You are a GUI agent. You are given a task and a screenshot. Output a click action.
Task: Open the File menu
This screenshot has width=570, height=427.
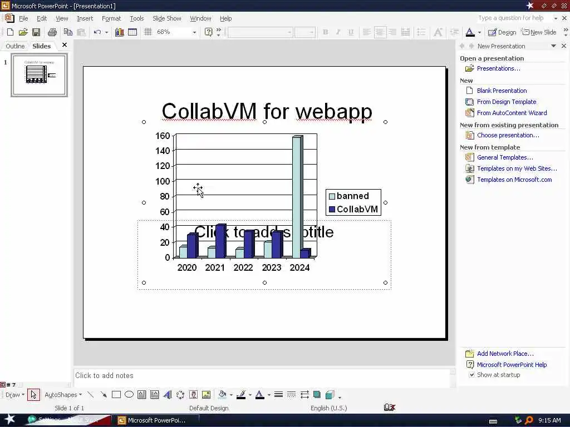(x=23, y=18)
